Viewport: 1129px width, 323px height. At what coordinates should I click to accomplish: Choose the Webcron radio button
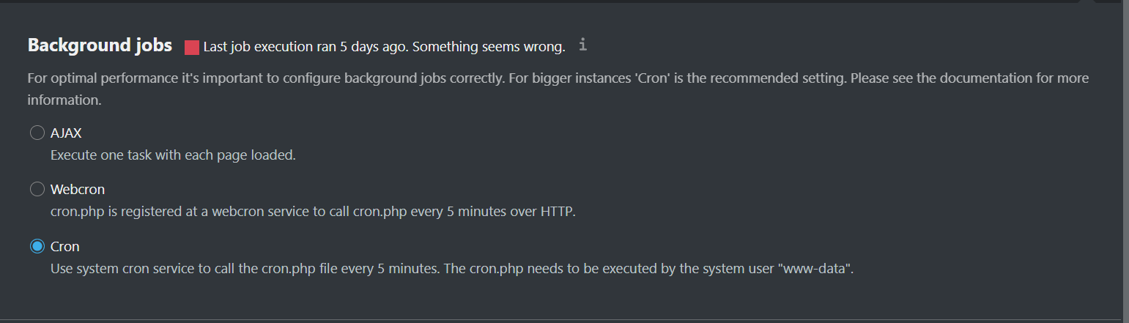point(37,190)
